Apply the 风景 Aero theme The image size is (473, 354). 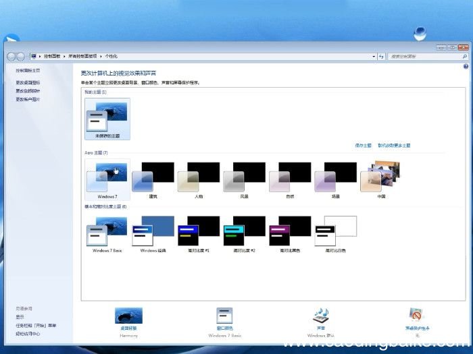tap(245, 180)
